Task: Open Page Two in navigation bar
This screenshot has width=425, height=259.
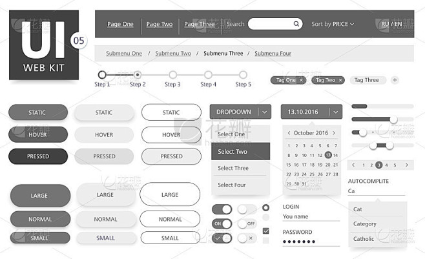Action: point(159,24)
